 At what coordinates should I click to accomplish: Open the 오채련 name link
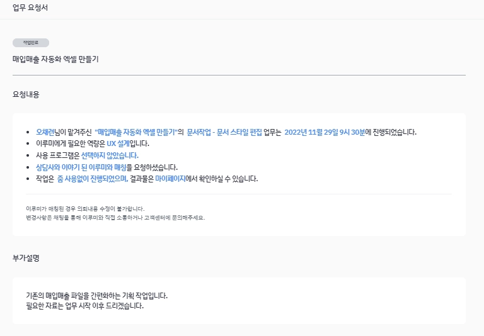point(45,132)
